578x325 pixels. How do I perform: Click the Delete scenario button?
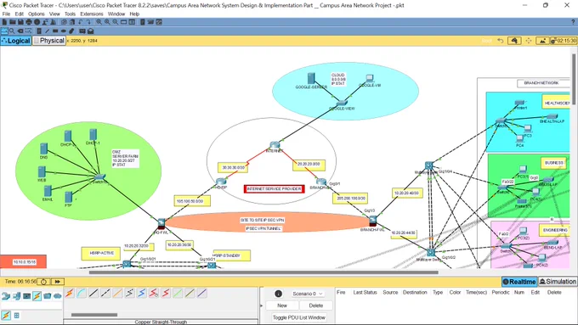coord(315,305)
